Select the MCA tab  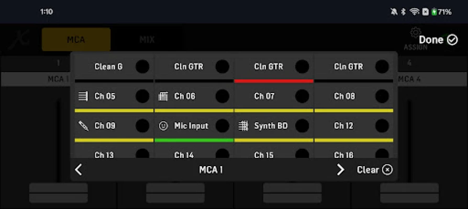(x=76, y=40)
